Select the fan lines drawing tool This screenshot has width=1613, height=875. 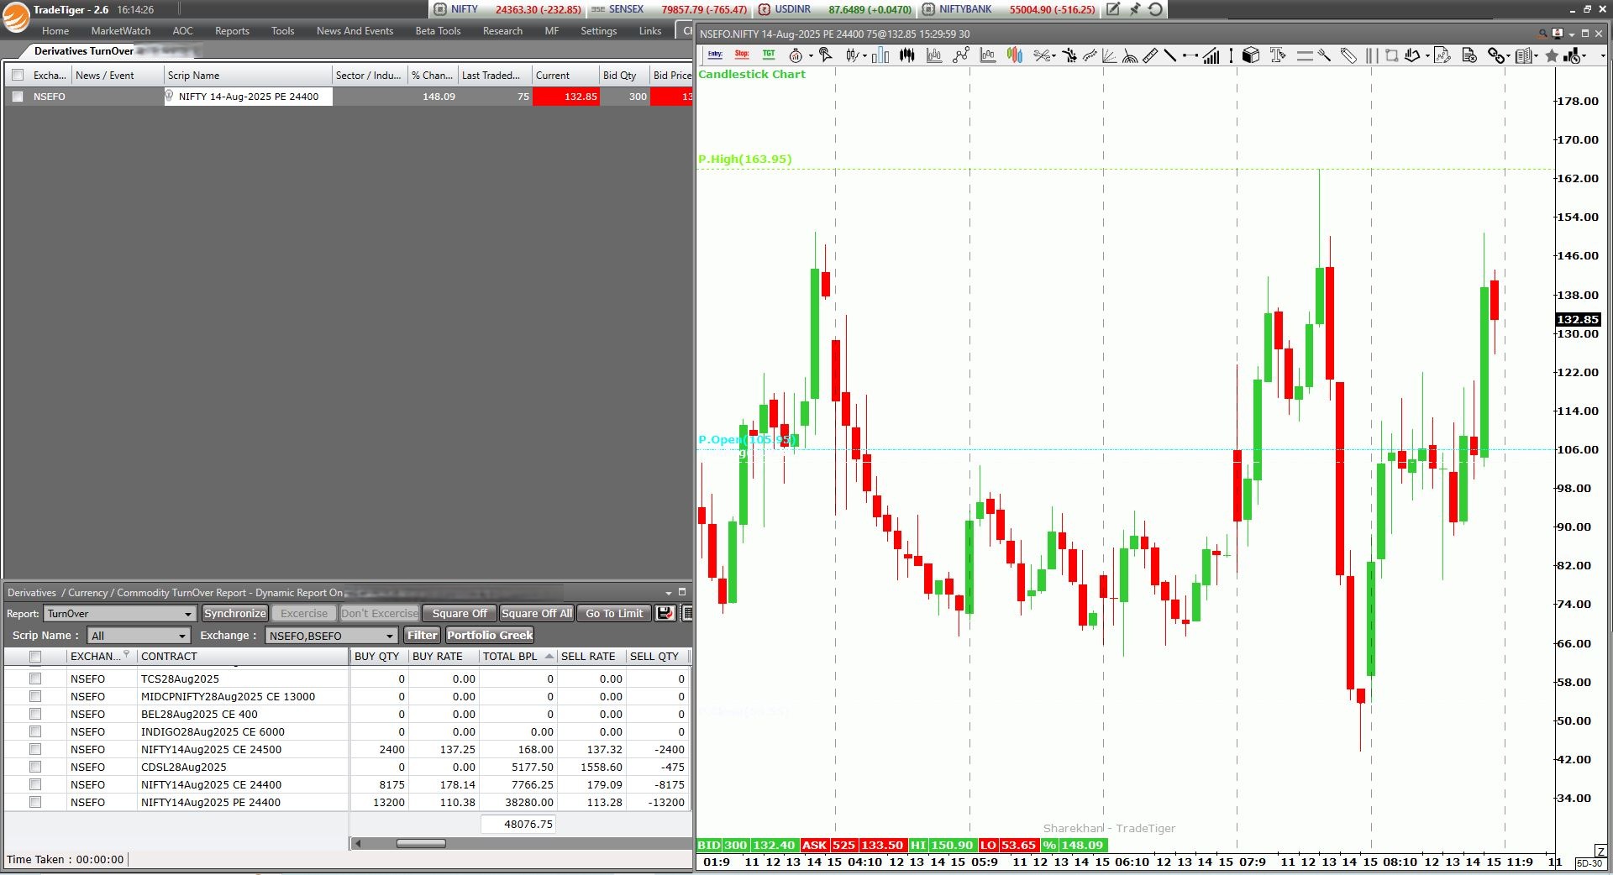(1109, 55)
